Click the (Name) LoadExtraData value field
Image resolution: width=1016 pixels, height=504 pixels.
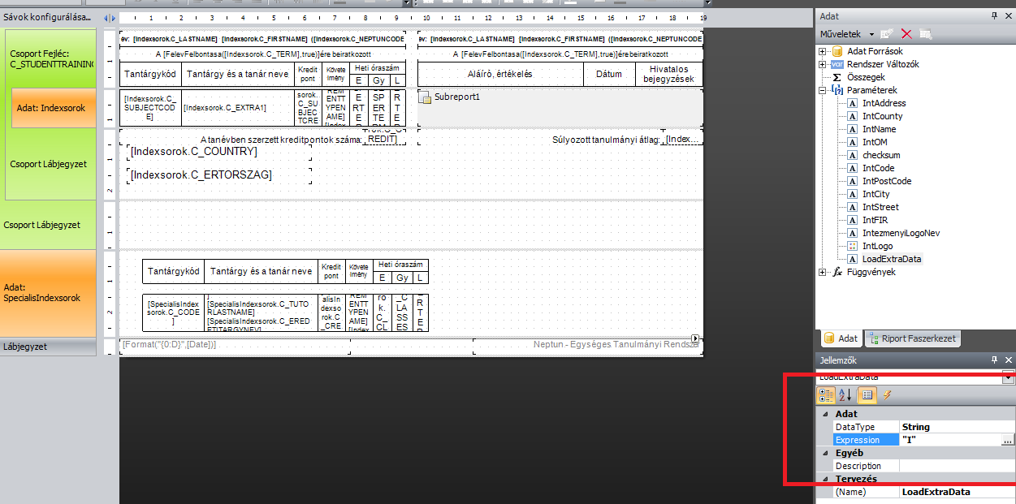click(957, 492)
